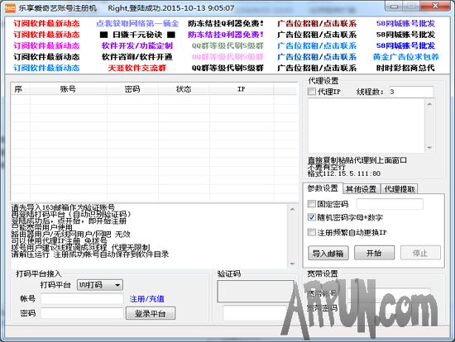
Task: Open green QQ群等级代刷5级群 link
Action: point(227,45)
